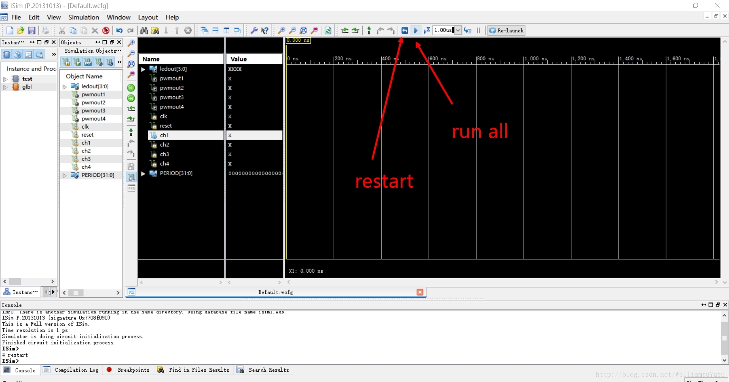Click the Instances panel horizontal scrollbar thumb
The width and height of the screenshot is (729, 382).
point(15,281)
